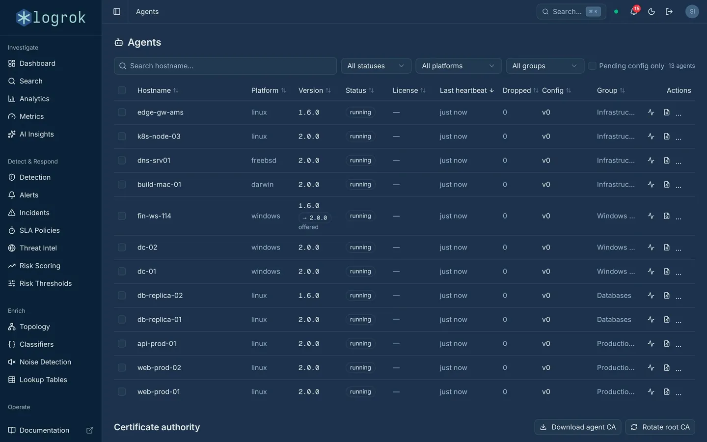Image resolution: width=707 pixels, height=442 pixels.
Task: View activity for edge-gw-ams agent
Action: coord(651,112)
